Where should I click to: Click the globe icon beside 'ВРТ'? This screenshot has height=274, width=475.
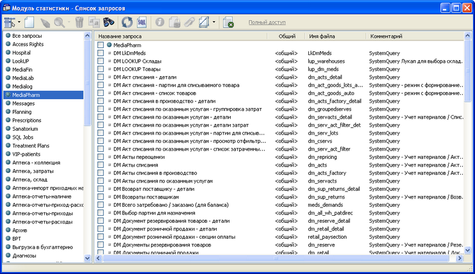8,239
